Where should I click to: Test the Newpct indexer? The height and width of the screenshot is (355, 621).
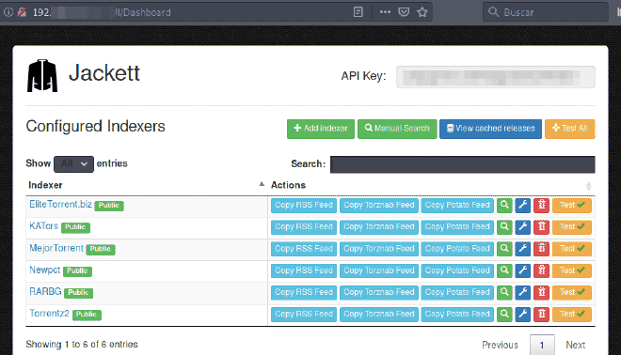coord(572,270)
